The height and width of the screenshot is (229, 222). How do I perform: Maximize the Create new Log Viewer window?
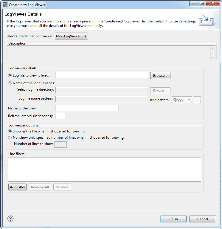[x=202, y=3]
